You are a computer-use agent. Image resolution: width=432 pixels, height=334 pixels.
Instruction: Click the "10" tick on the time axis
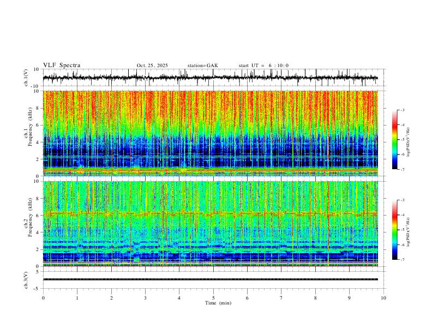pyautogui.click(x=383, y=298)
